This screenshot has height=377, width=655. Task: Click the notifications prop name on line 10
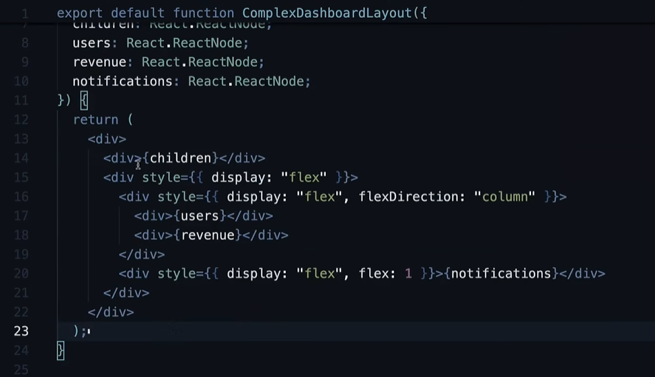pyautogui.click(x=122, y=81)
